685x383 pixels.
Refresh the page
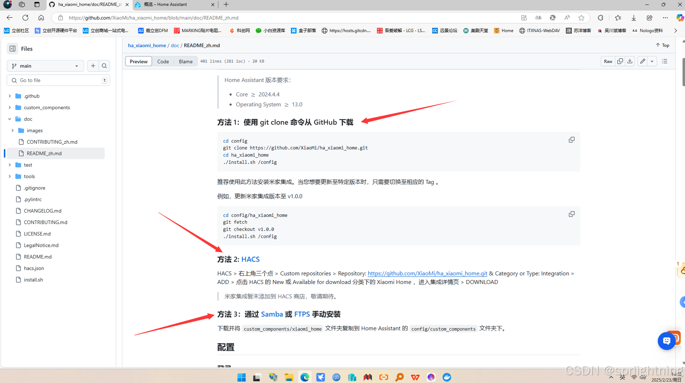coord(25,18)
